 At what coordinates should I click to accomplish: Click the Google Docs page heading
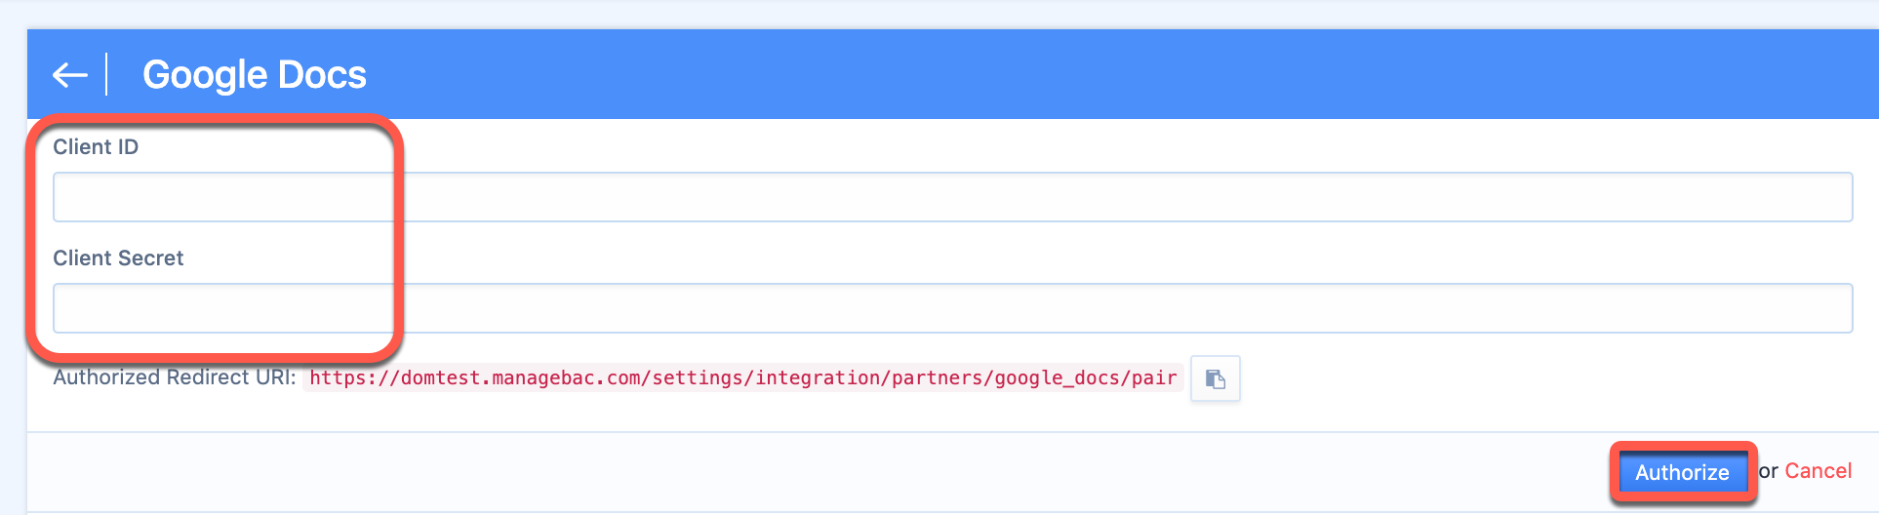[255, 75]
